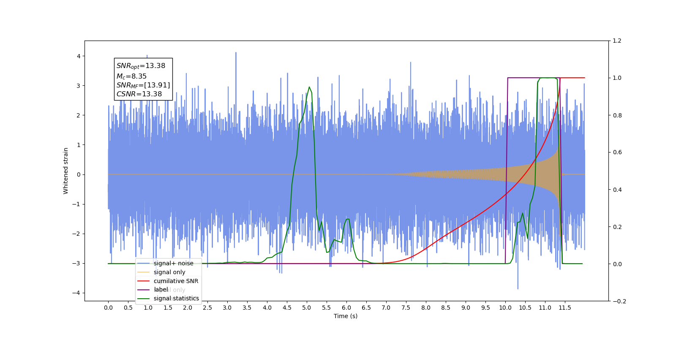Click the Mc=8.35 annotation text
This screenshot has width=676, height=338.
[131, 76]
